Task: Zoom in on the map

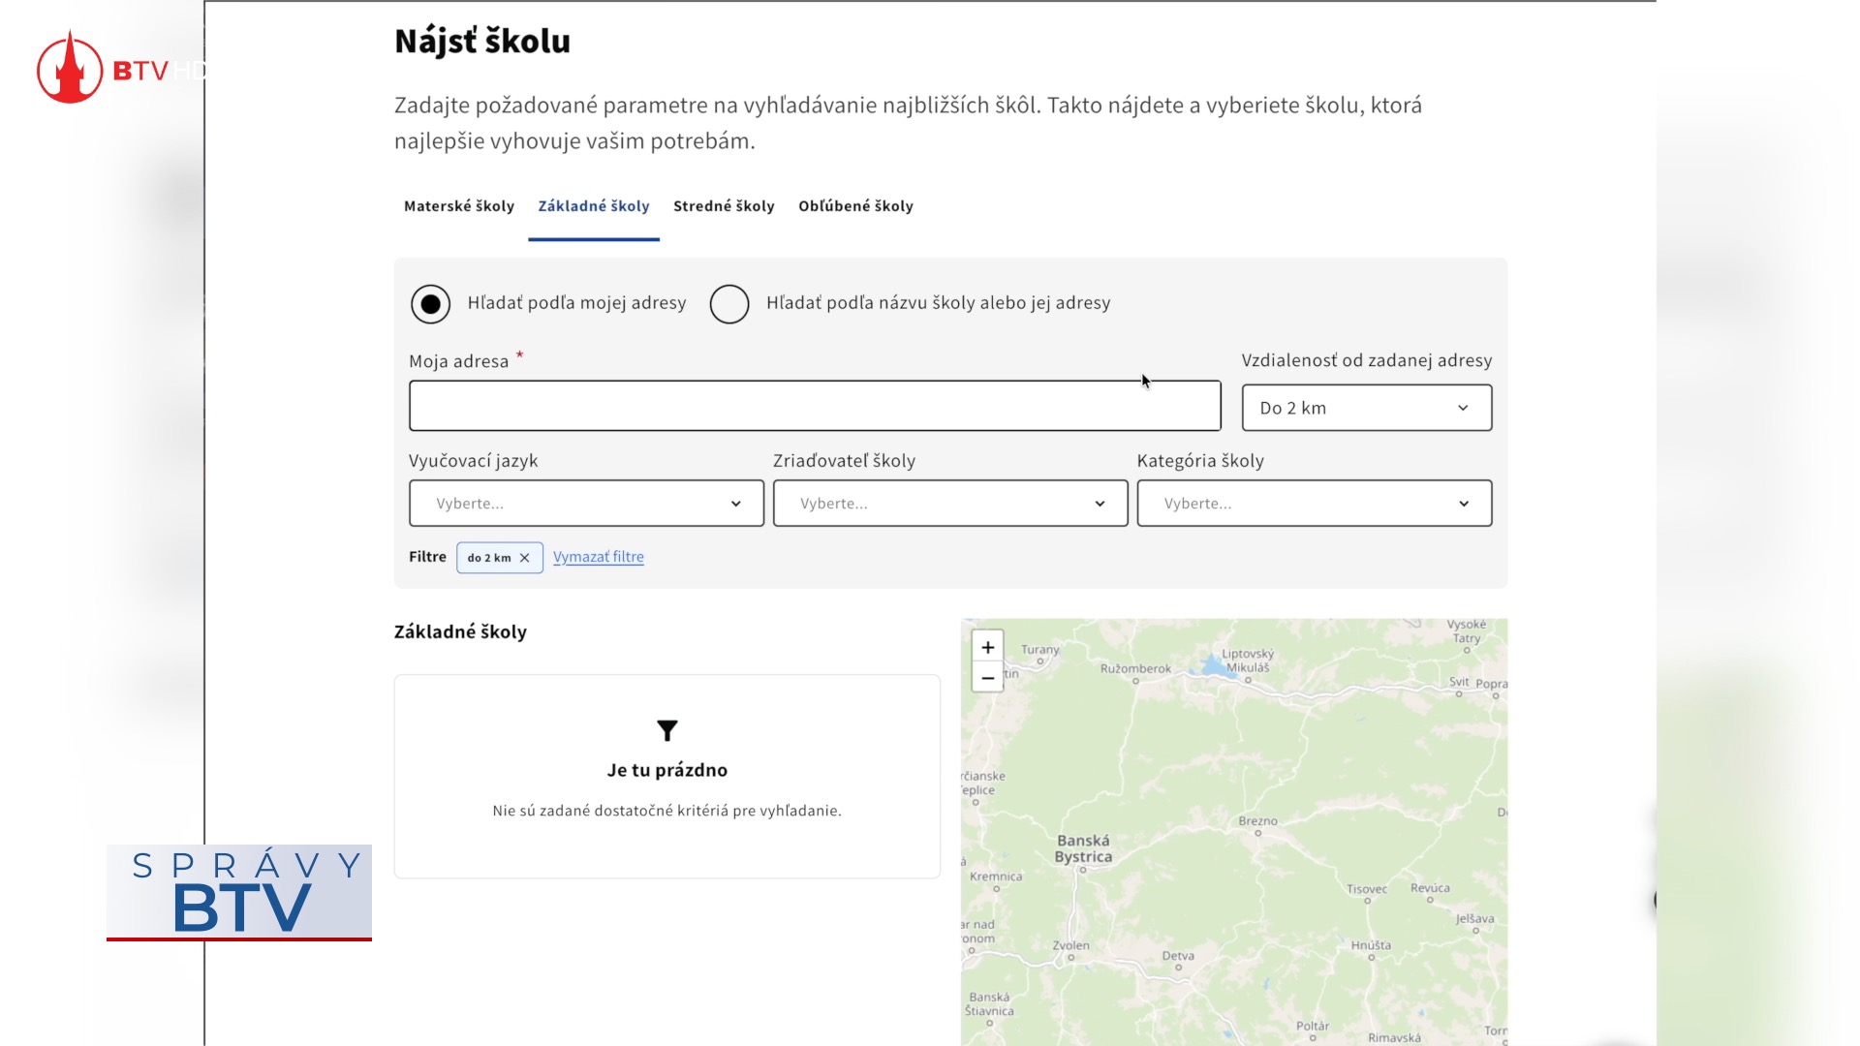Action: (987, 647)
